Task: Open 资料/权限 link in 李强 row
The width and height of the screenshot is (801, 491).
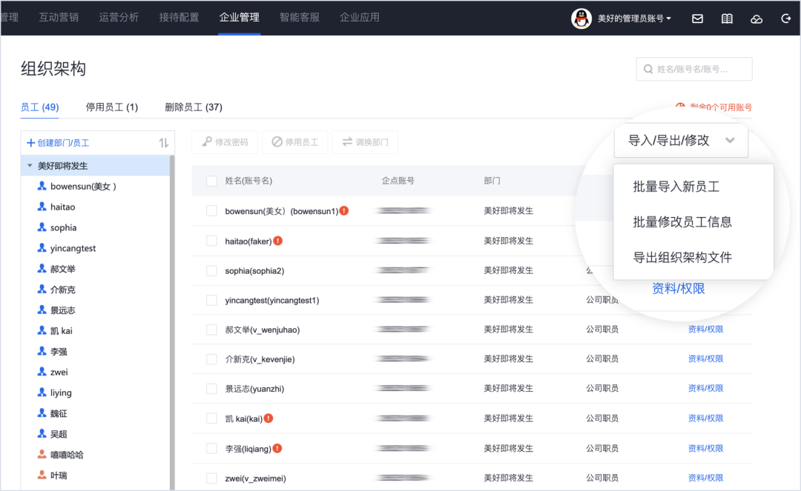Action: coord(705,449)
